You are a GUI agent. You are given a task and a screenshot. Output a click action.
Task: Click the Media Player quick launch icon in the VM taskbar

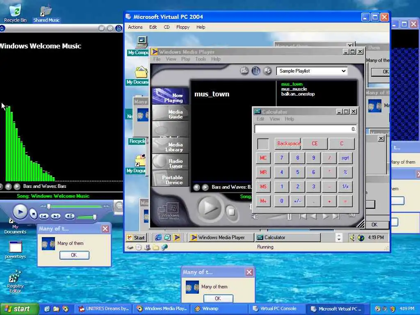click(176, 237)
